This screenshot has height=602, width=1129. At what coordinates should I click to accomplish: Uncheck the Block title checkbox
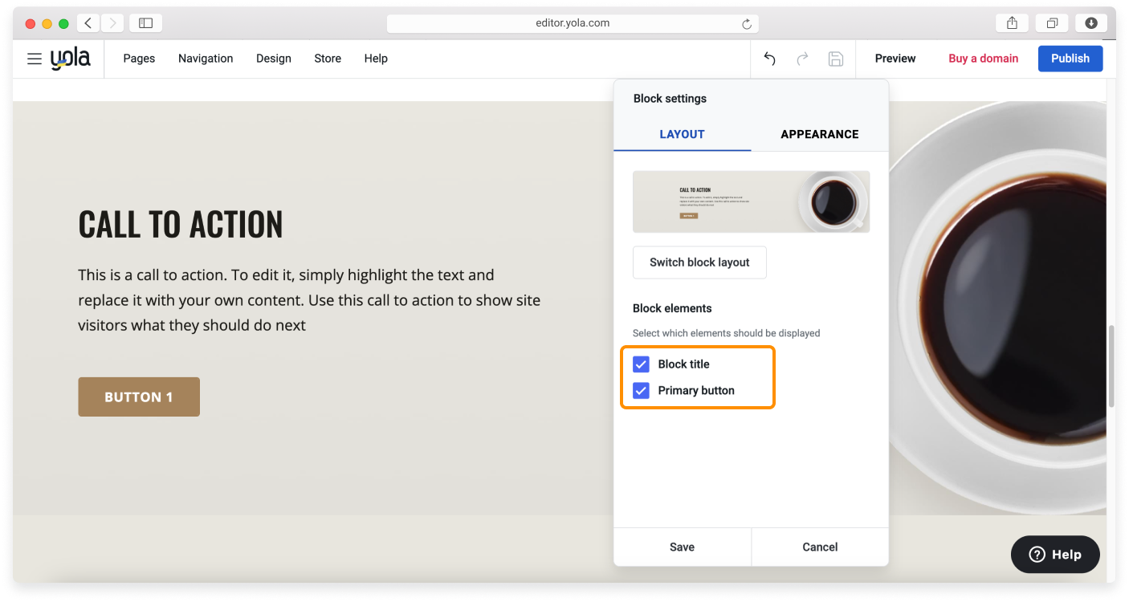[641, 364]
